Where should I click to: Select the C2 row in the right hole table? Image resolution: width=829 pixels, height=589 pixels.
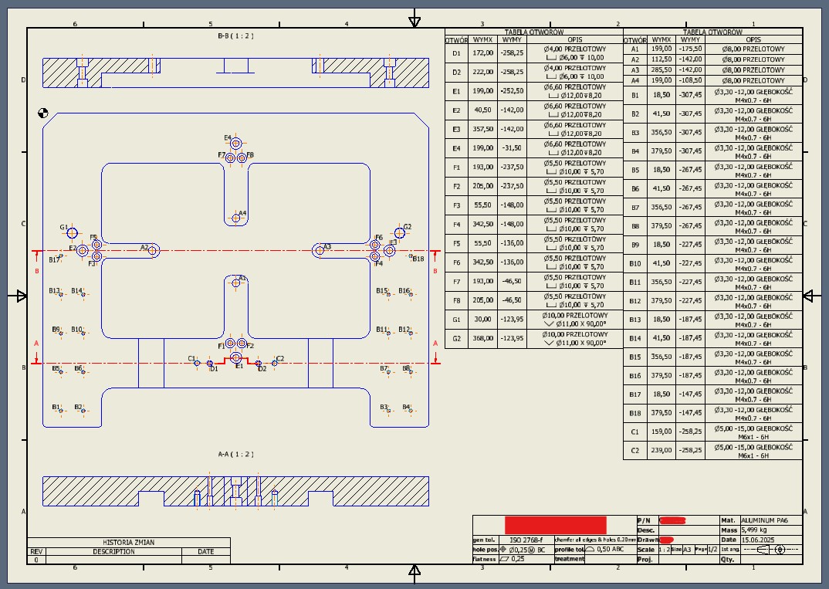click(x=712, y=451)
